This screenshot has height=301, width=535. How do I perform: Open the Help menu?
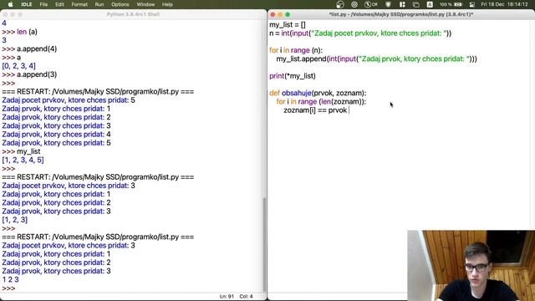click(x=167, y=4)
